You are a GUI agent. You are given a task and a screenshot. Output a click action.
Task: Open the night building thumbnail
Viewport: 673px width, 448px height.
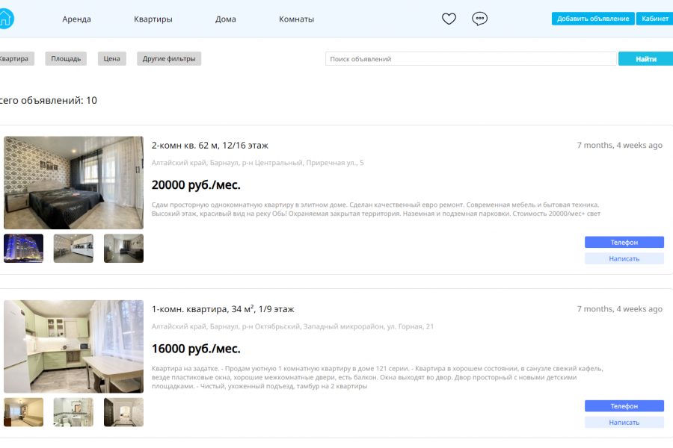point(24,248)
